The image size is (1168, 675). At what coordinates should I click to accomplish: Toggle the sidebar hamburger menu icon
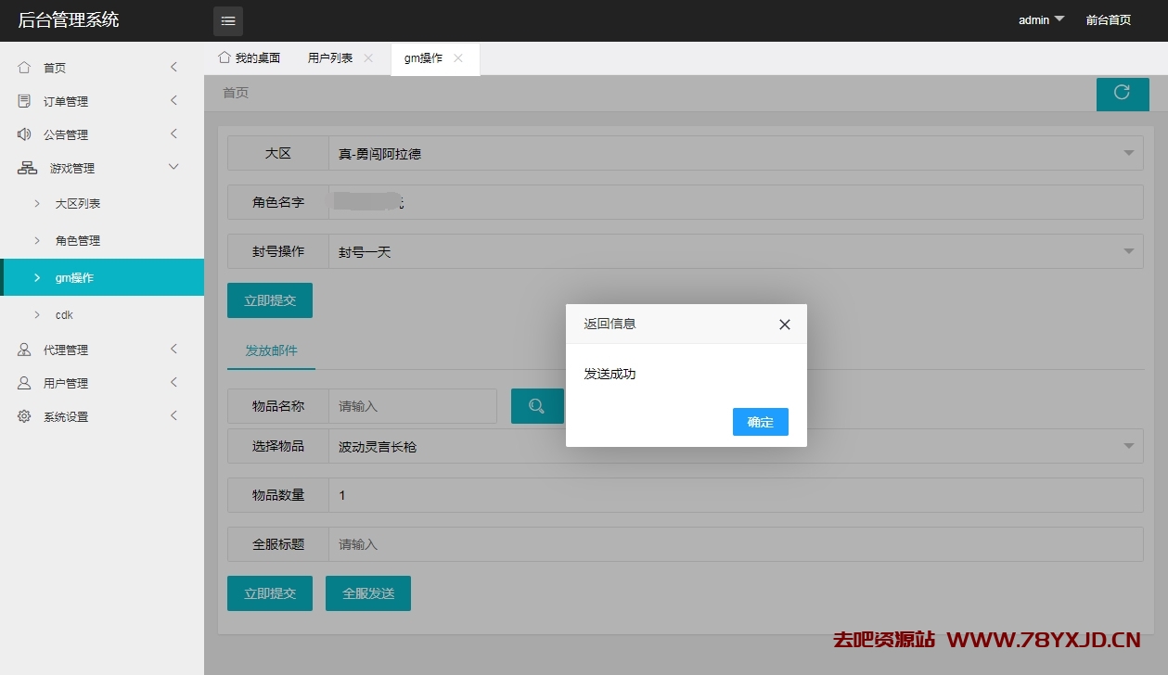pyautogui.click(x=228, y=20)
